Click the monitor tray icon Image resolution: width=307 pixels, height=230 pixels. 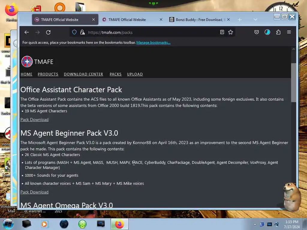point(270,224)
